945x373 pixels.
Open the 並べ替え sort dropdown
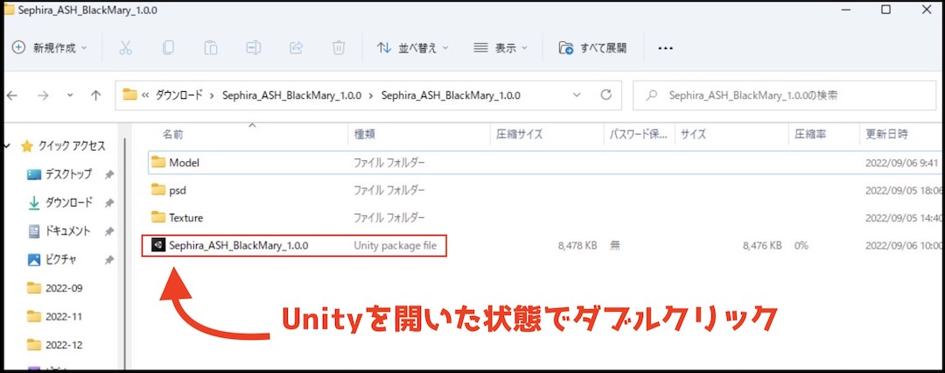[413, 47]
